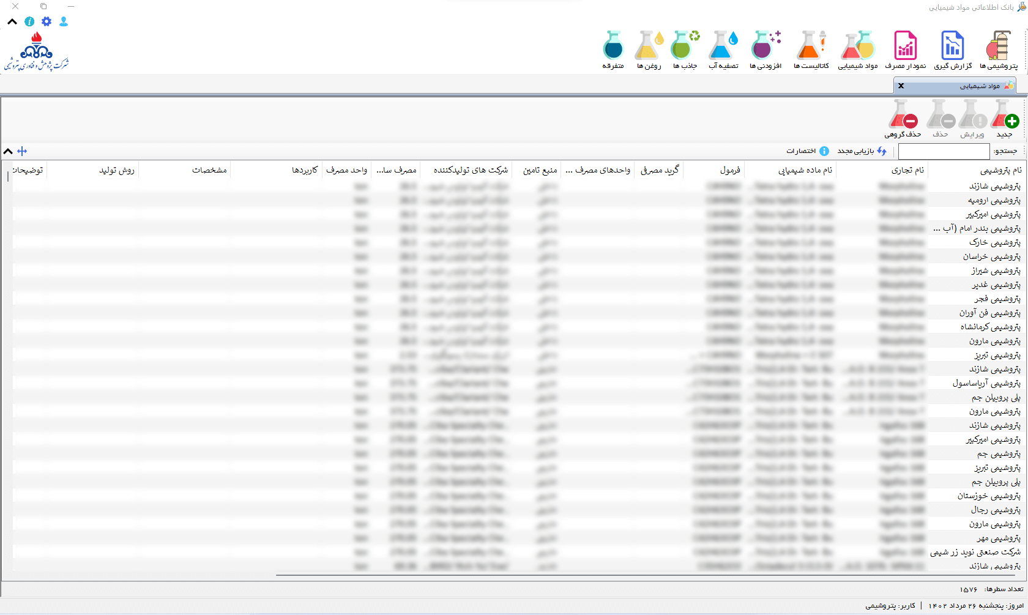The width and height of the screenshot is (1028, 615).
Task: Select the پتروشیمی بندر امام row
Action: (x=519, y=228)
